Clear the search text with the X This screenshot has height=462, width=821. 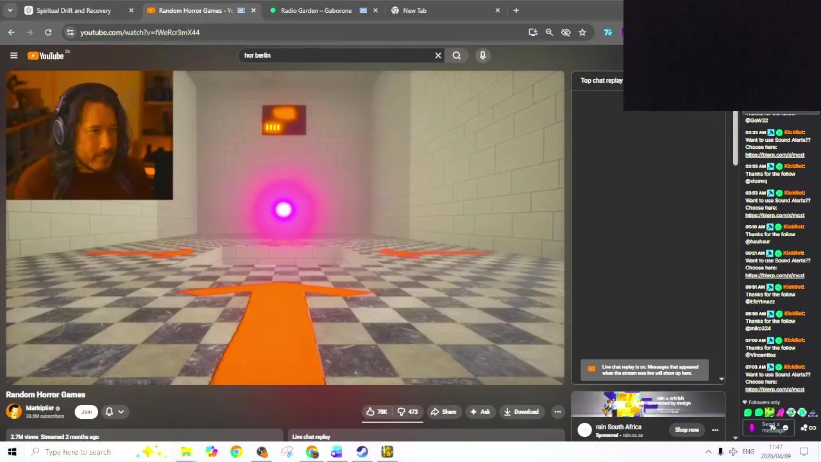pyautogui.click(x=438, y=55)
